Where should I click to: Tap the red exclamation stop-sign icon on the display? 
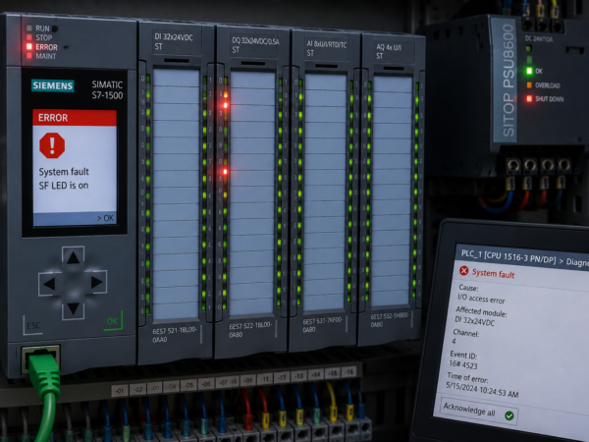tap(52, 145)
